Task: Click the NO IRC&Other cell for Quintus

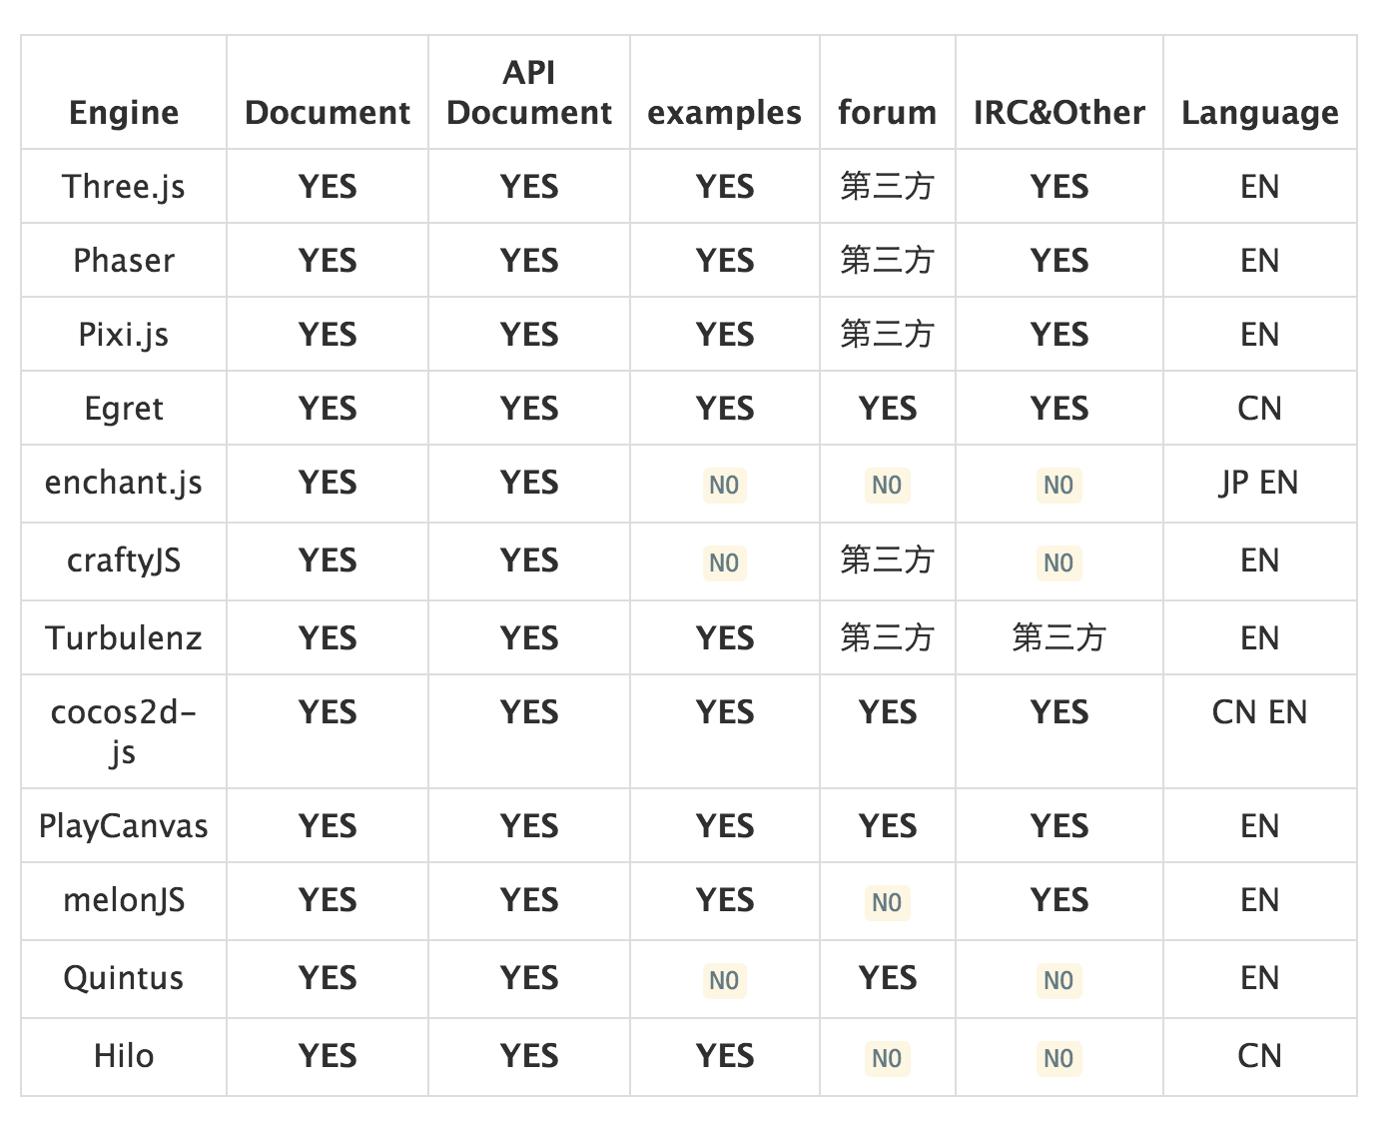Action: tap(1058, 980)
